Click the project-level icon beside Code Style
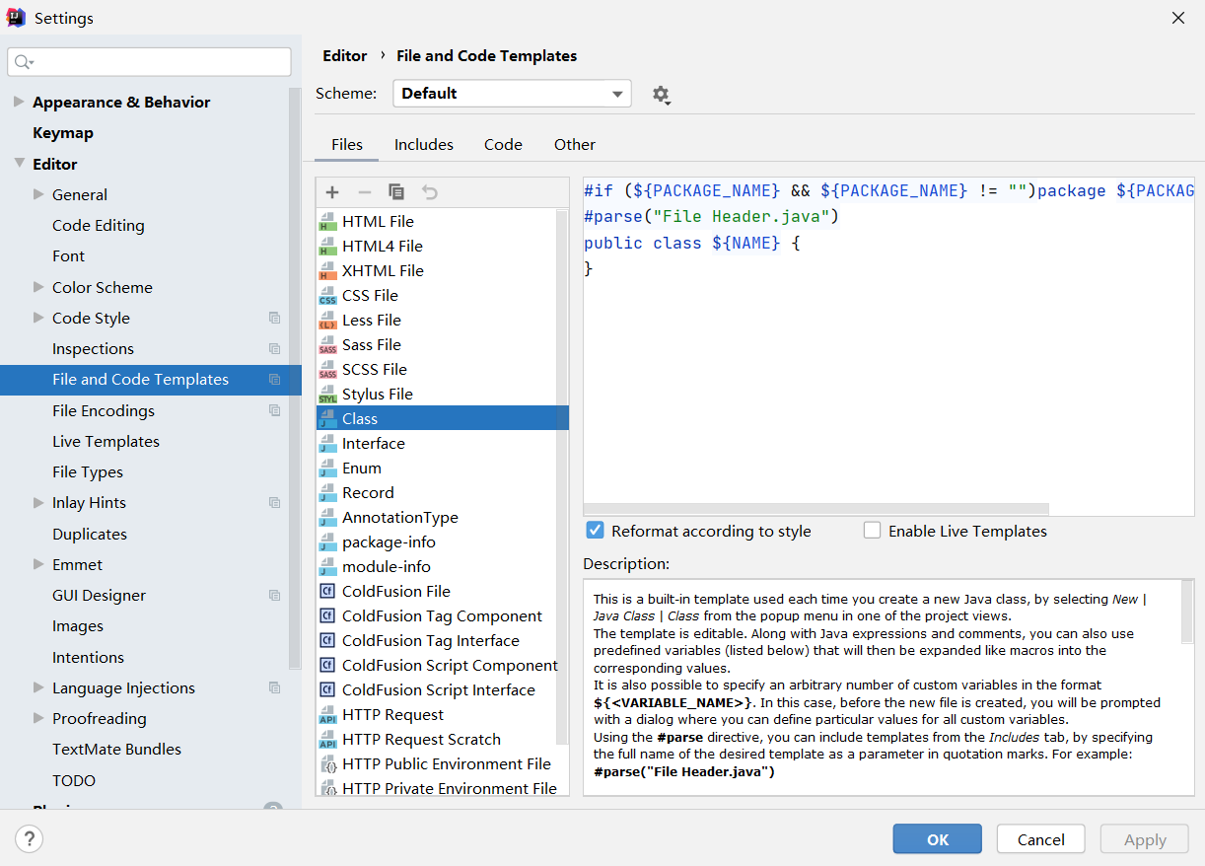The height and width of the screenshot is (866, 1205). coord(274,318)
